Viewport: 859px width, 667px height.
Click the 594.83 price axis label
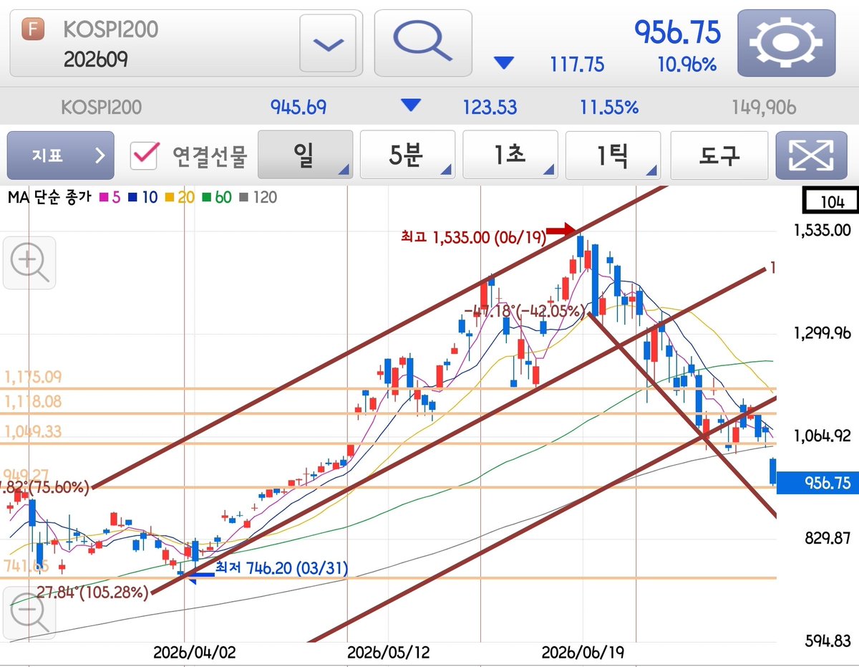(x=828, y=640)
